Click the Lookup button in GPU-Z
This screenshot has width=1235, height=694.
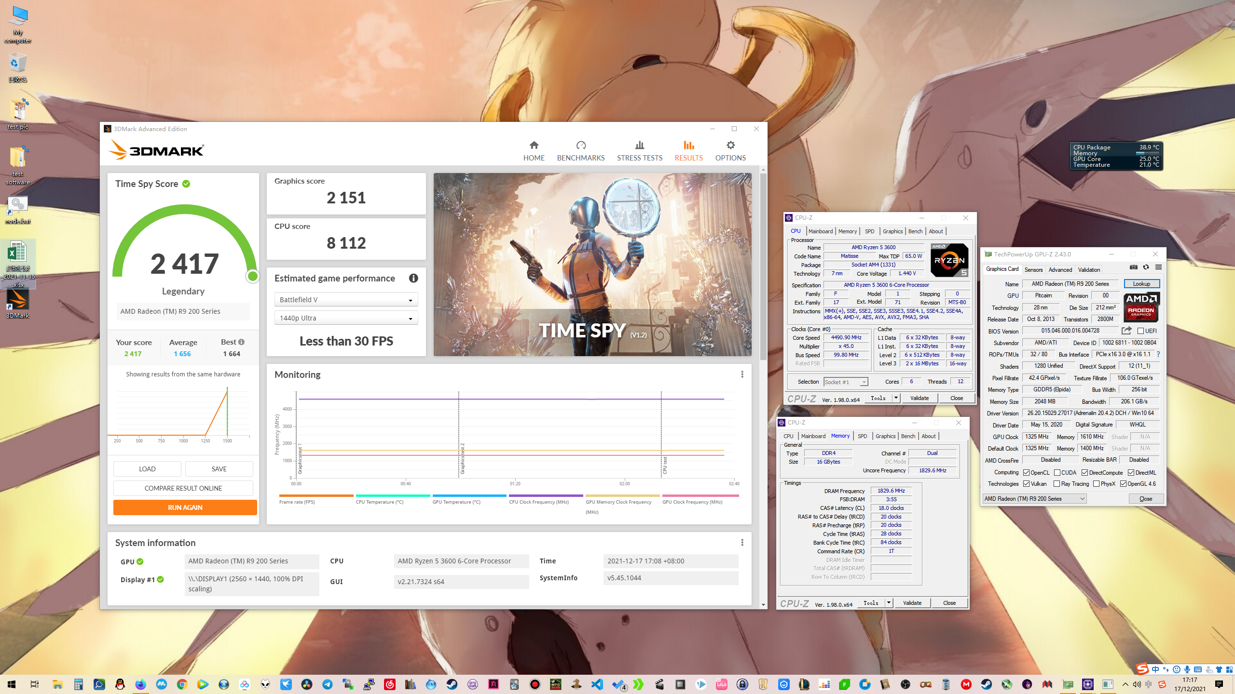coord(1141,284)
